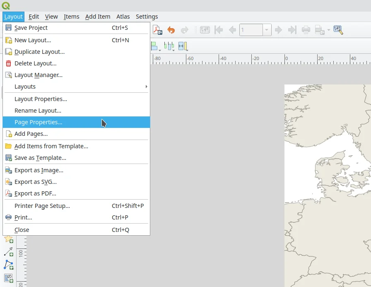Click the QGIS logo in title bar
371x287 pixels.
click(x=6, y=6)
